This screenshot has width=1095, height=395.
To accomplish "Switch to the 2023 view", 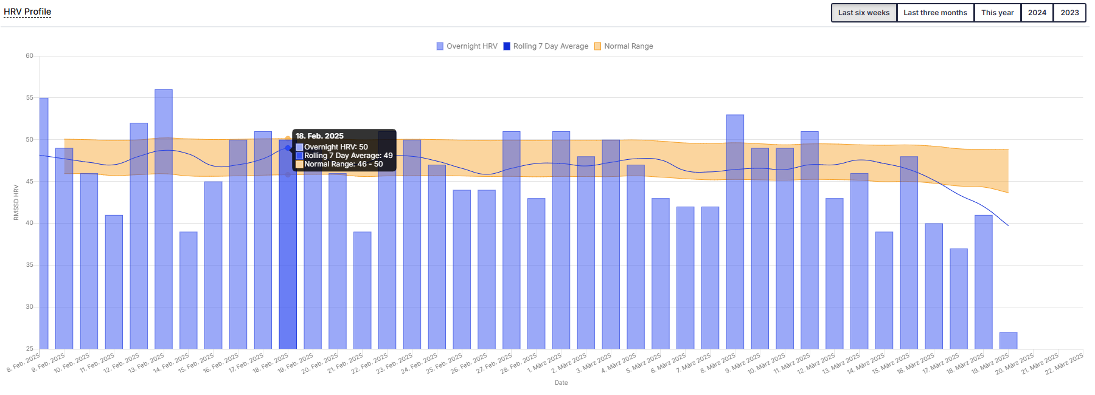I will (x=1069, y=13).
